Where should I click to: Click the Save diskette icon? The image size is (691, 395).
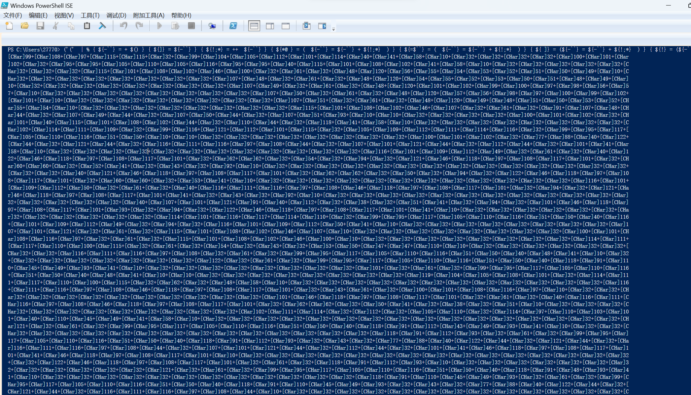tap(40, 26)
